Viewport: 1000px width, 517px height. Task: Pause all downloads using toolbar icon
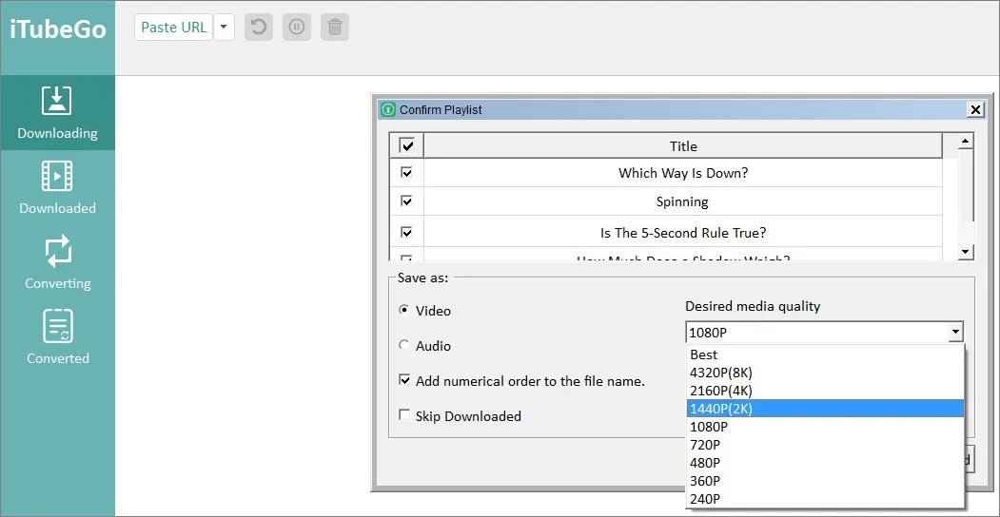(x=297, y=27)
